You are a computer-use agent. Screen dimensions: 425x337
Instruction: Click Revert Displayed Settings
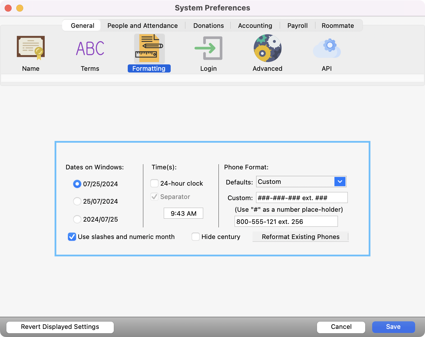60,327
